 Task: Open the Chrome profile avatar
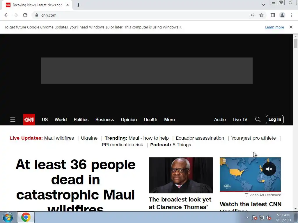click(282, 15)
